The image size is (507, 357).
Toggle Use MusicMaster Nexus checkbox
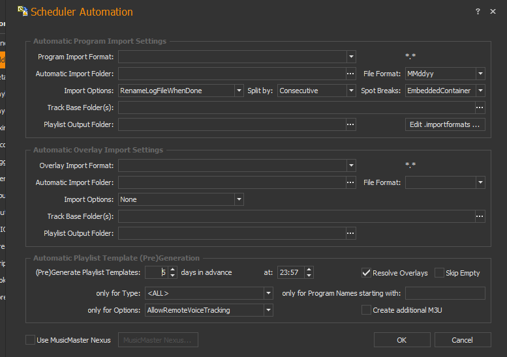click(x=30, y=339)
